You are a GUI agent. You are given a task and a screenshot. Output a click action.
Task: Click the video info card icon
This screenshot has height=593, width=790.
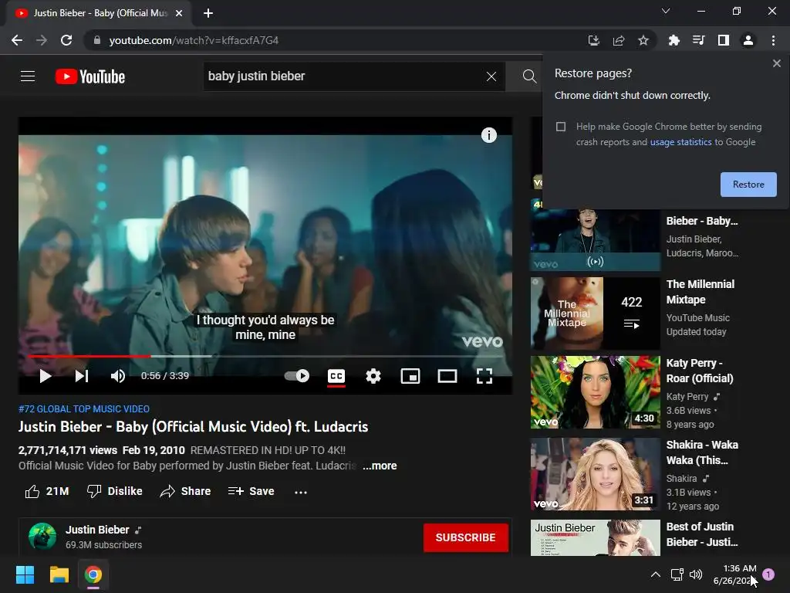tap(488, 135)
